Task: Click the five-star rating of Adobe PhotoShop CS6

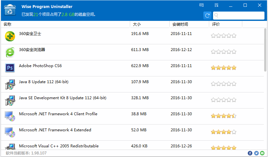Action: coord(224,68)
